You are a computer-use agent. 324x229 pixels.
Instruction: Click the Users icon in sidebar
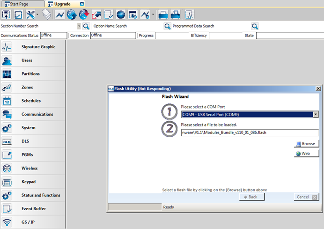(x=7, y=60)
